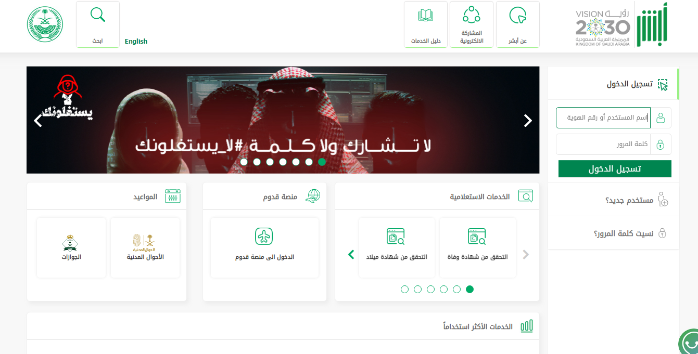Open E-Participation (المشاركة الالكترونية) menu tile

[x=472, y=24]
